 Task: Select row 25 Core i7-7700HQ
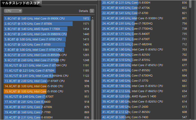tap(145, 29)
